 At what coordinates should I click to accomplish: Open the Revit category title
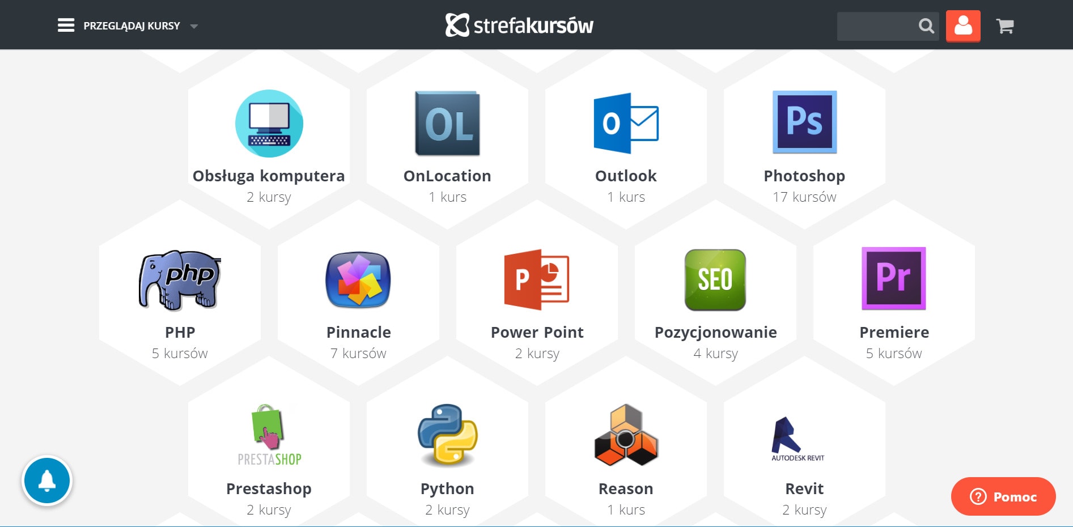click(x=804, y=489)
